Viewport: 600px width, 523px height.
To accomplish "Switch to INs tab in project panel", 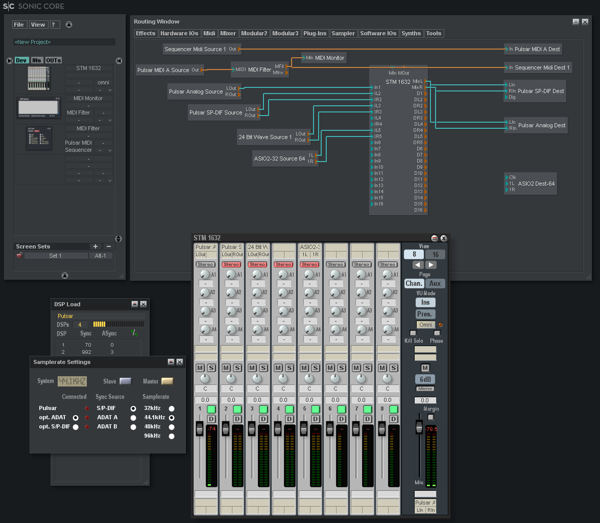I will coord(37,60).
